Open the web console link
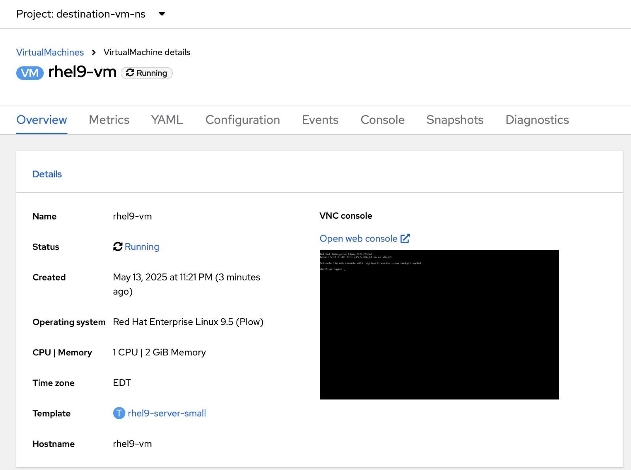This screenshot has width=631, height=470. coord(358,238)
